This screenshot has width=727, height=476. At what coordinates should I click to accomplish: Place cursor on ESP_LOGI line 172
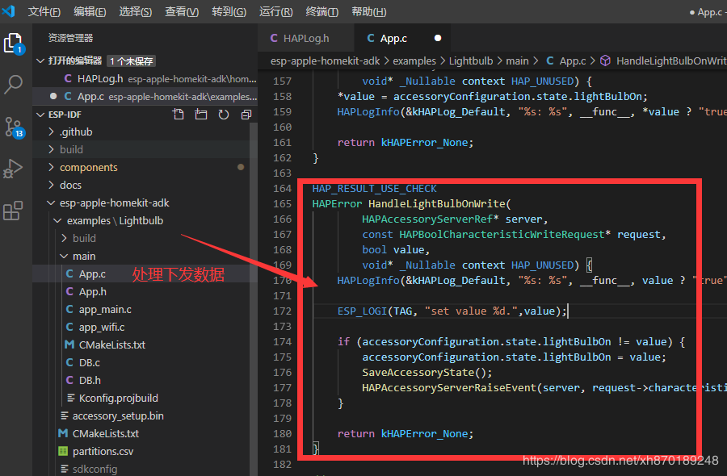coord(452,311)
